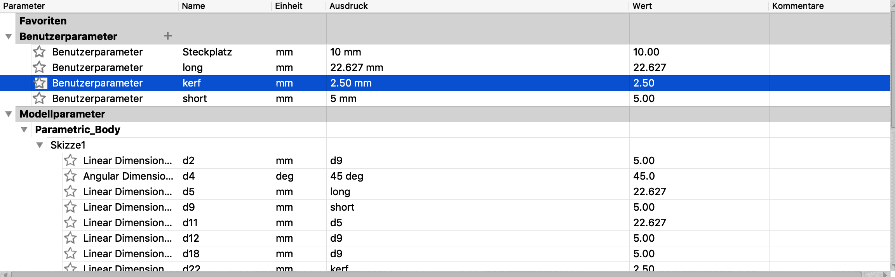
Task: Collapse the Modellparameter group
Action: [x=9, y=114]
